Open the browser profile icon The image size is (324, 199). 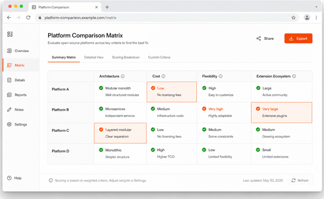tap(307, 18)
